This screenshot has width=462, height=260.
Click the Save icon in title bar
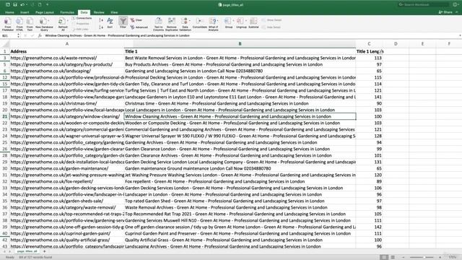tap(15, 5)
